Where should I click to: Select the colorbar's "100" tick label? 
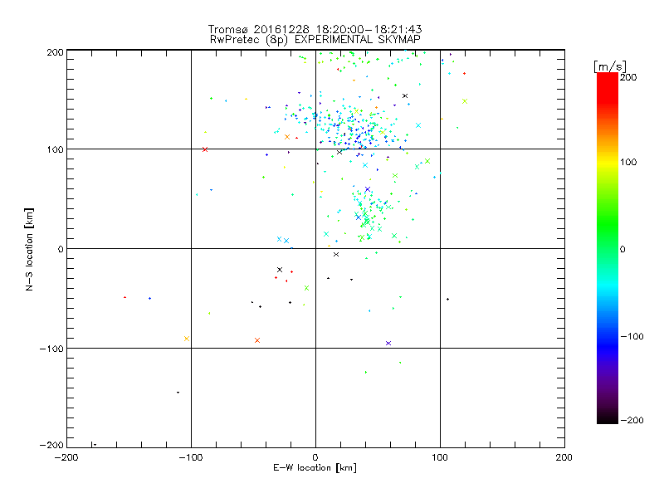[628, 162]
